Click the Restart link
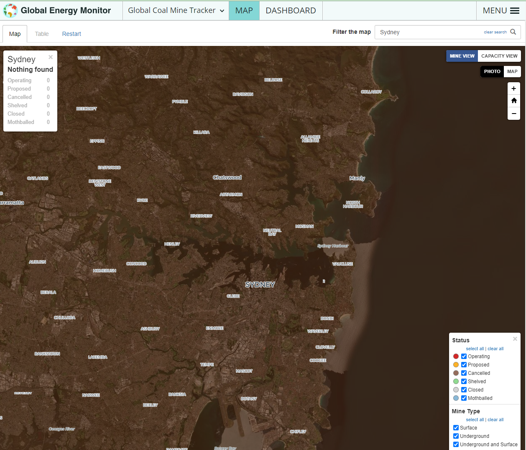The image size is (526, 450). [71, 34]
